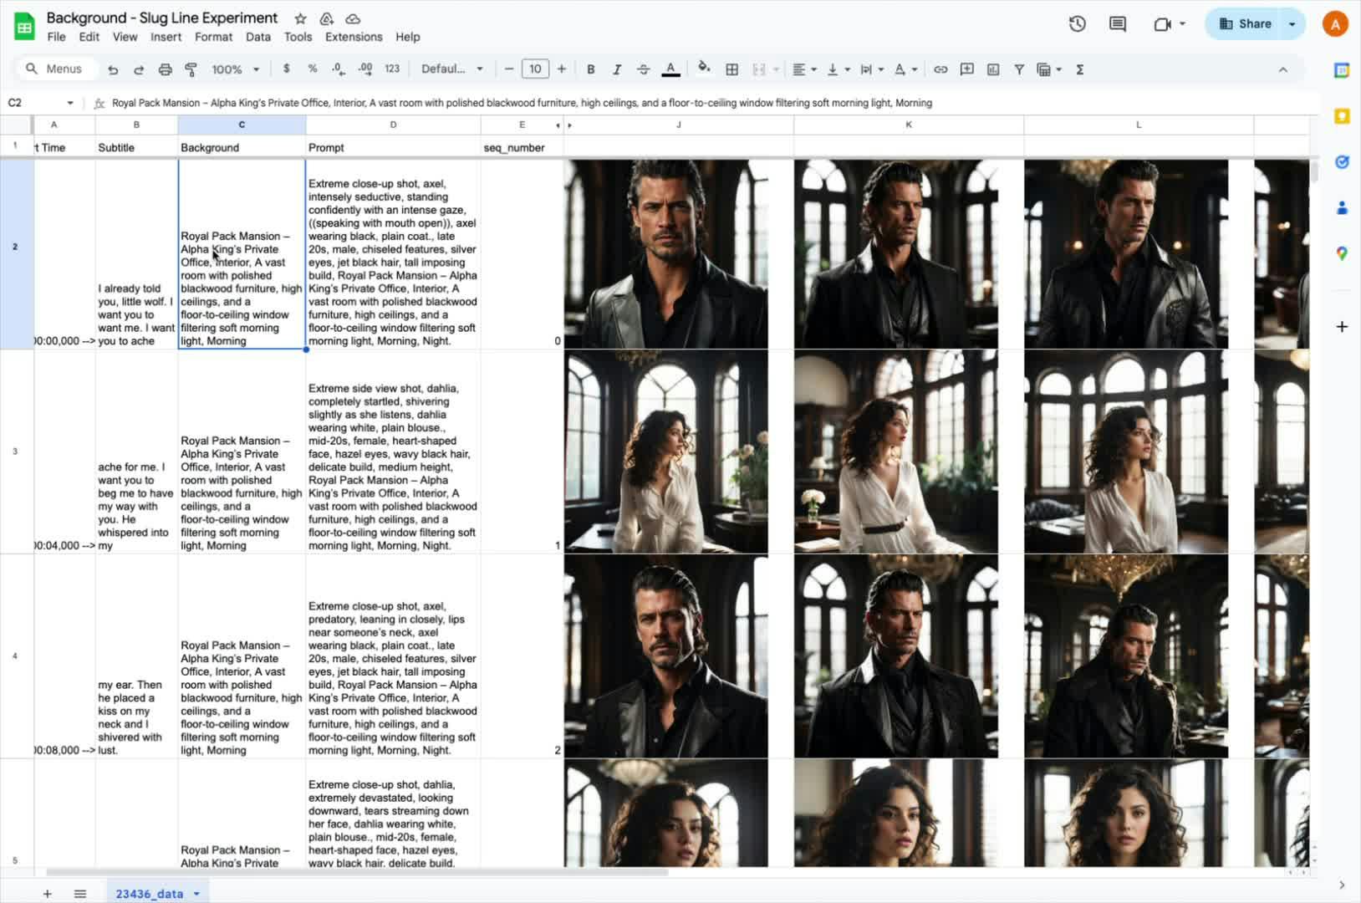Click the insert chart icon
The image size is (1361, 903).
[x=993, y=69]
